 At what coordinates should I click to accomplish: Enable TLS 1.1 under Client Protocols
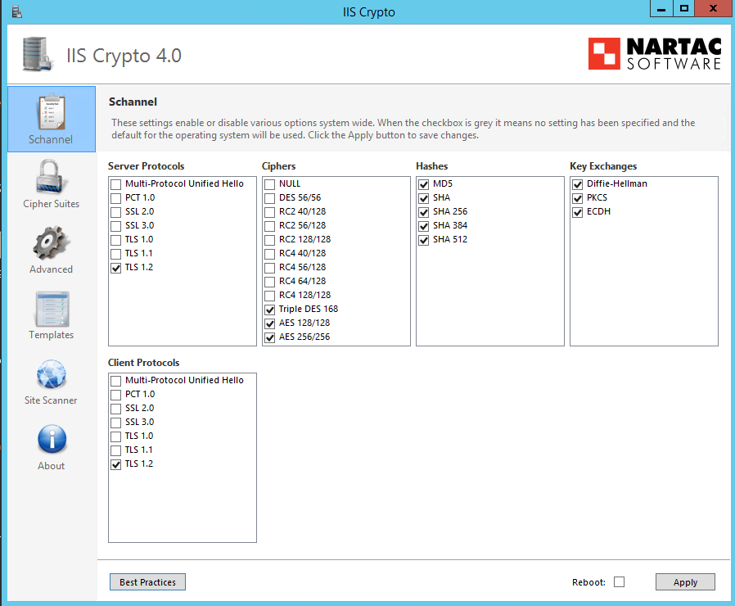click(x=115, y=450)
